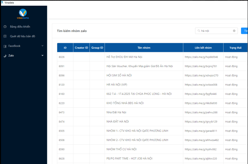
Task: Open Quét dữ liệu bản đồ menu item
Action: point(22,36)
